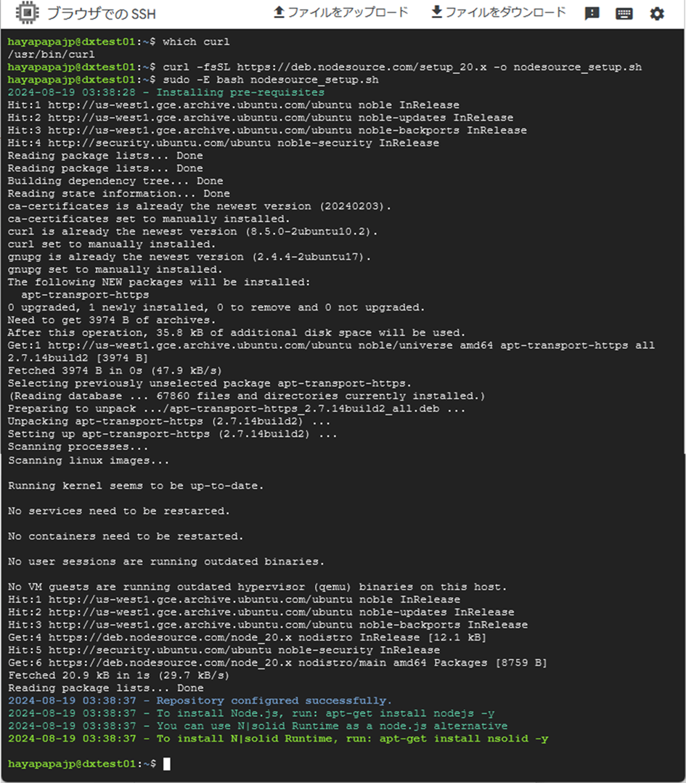
Task: Open the feedback speech-bubble icon
Action: (592, 14)
